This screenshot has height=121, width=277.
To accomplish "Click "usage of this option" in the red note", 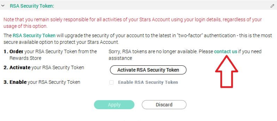I will [x=25, y=26].
